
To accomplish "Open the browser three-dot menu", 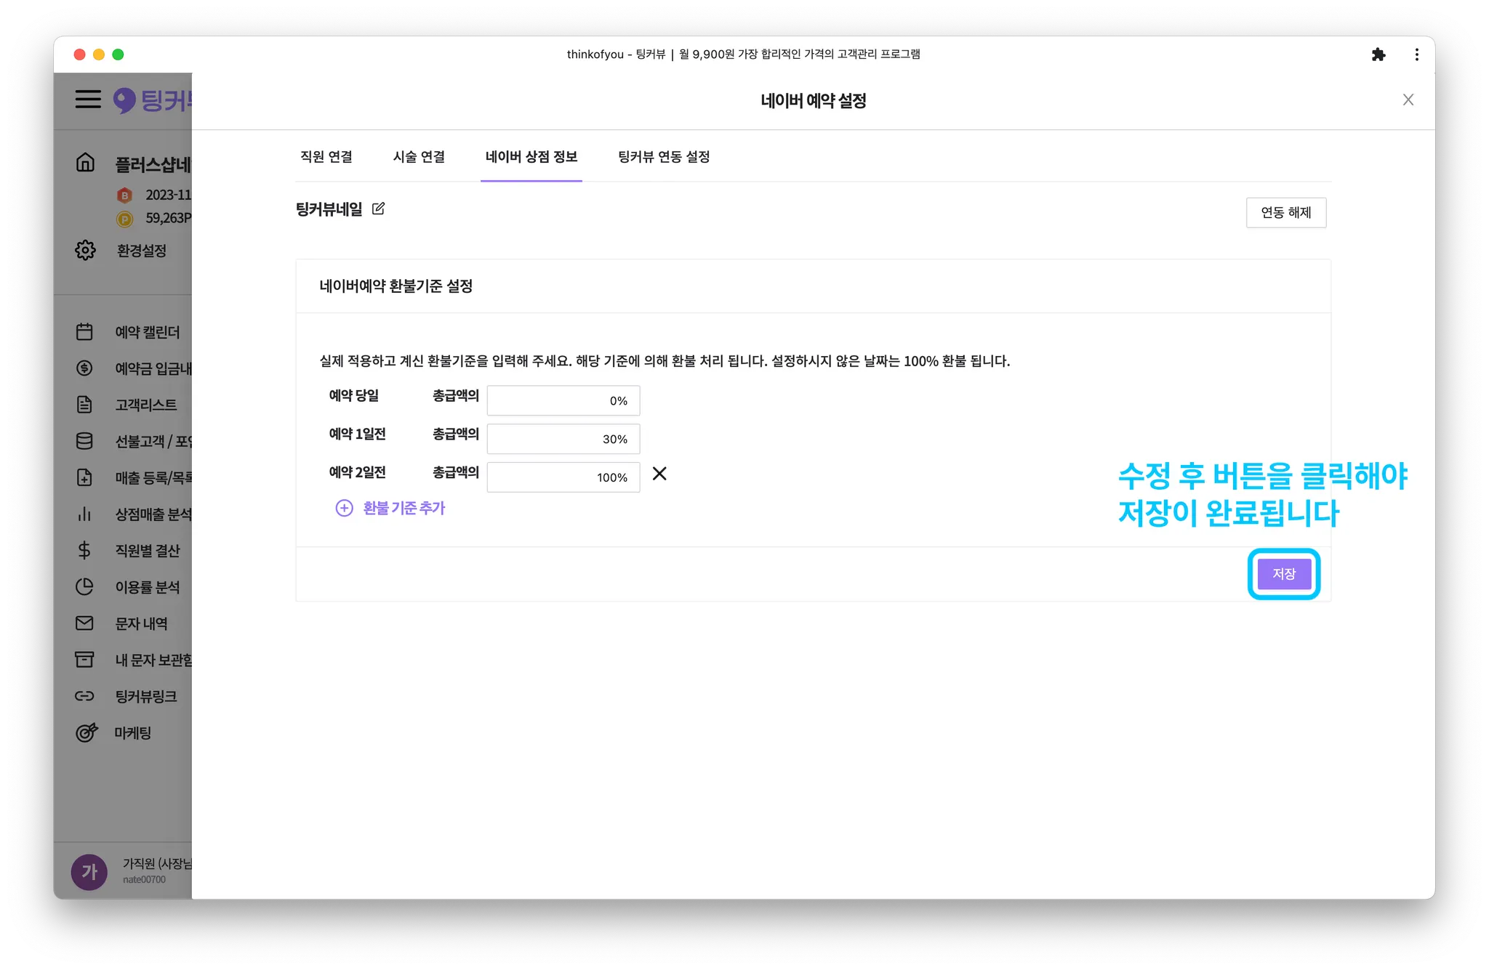I will click(1416, 54).
